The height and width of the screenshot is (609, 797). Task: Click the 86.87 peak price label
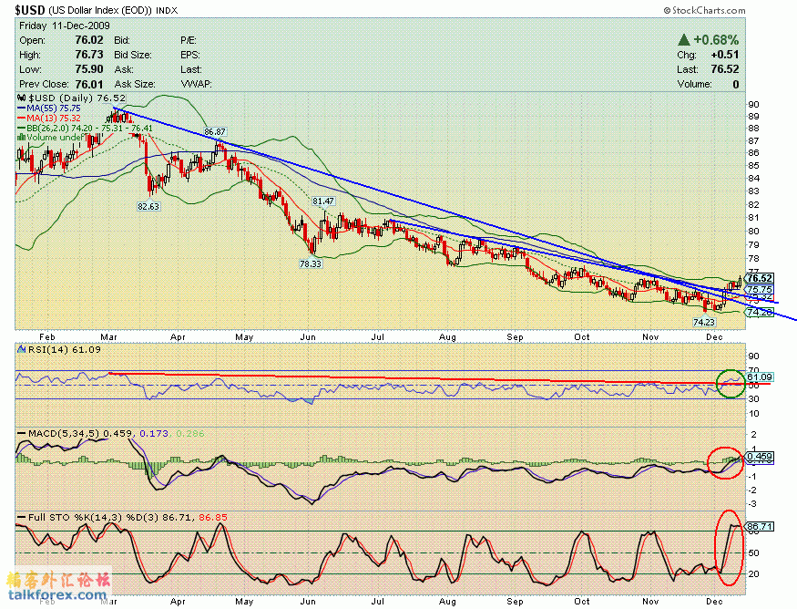point(215,132)
